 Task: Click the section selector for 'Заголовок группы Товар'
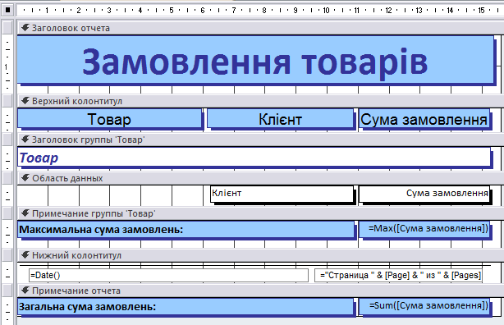point(7,140)
